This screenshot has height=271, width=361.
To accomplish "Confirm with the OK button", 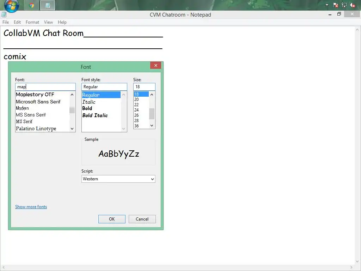I will click(112, 219).
